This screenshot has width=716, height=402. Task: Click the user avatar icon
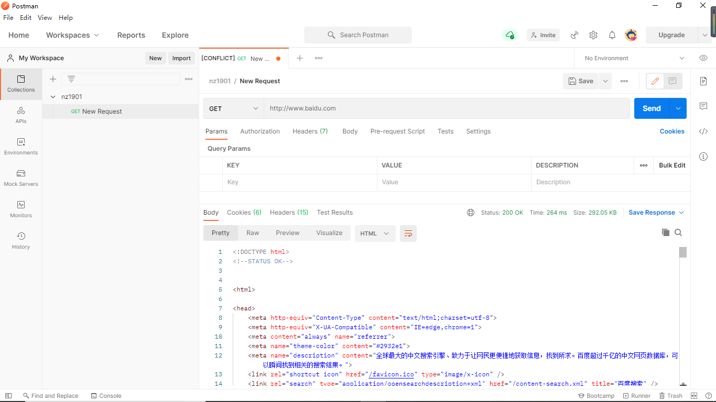coord(631,35)
